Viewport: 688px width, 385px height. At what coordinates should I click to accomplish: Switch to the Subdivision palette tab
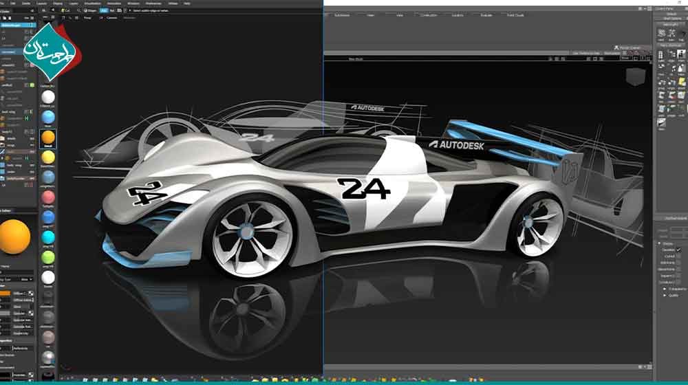pos(342,15)
